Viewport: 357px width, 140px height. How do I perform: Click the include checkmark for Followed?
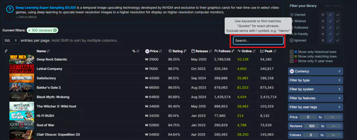coord(337,27)
